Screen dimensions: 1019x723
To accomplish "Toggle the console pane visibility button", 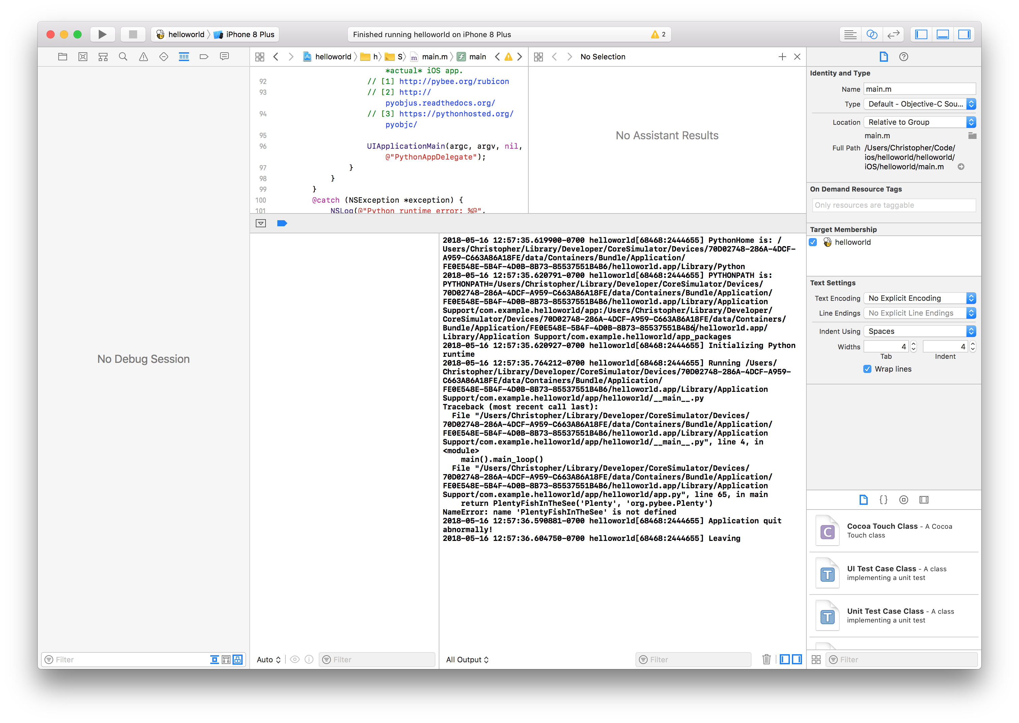I will click(x=797, y=659).
